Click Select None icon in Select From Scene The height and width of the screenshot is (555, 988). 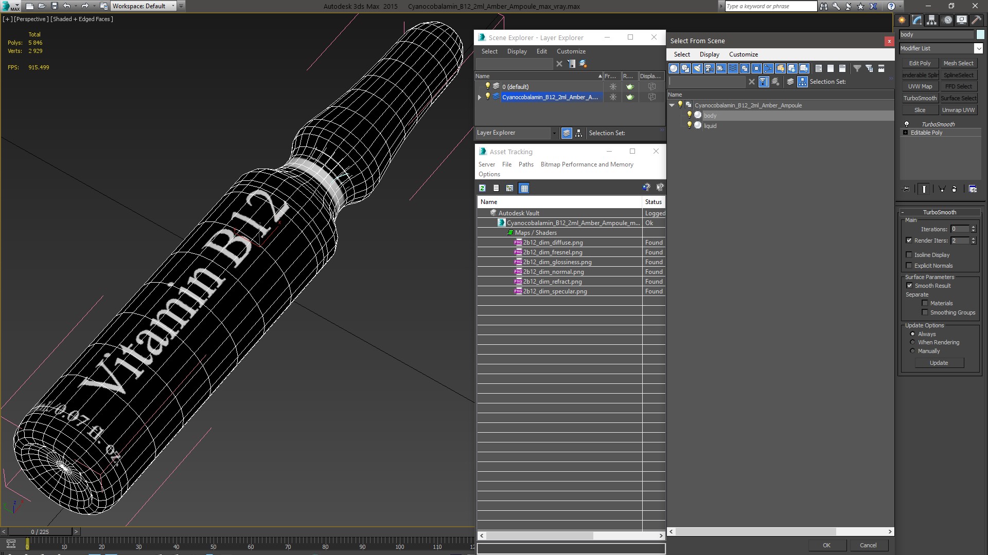[831, 68]
